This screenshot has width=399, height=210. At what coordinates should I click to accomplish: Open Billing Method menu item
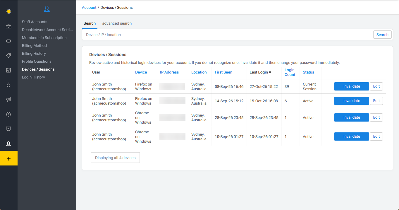point(34,46)
